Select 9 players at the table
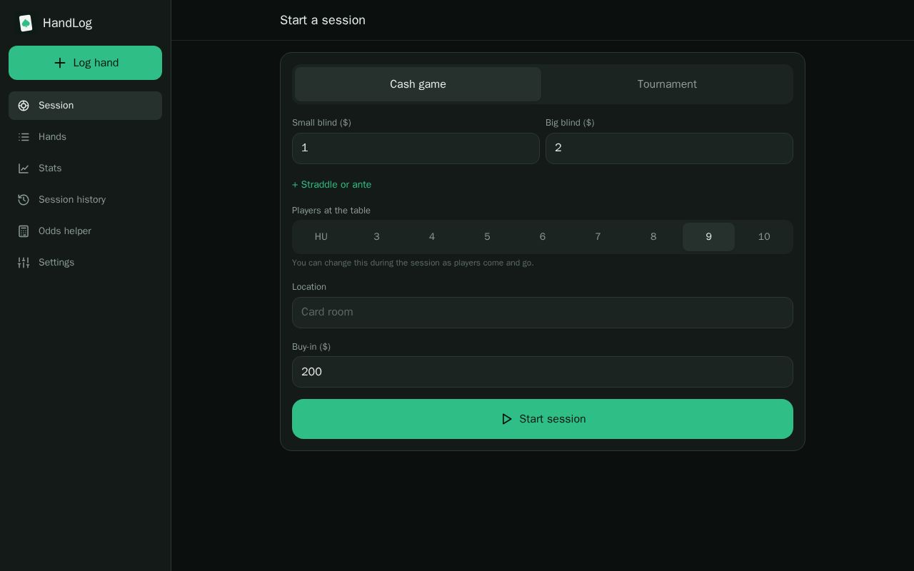The image size is (914, 571). point(708,237)
